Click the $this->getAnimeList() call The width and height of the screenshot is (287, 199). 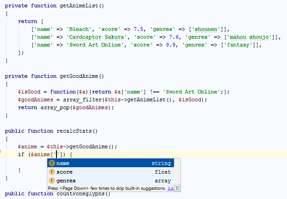click(137, 99)
